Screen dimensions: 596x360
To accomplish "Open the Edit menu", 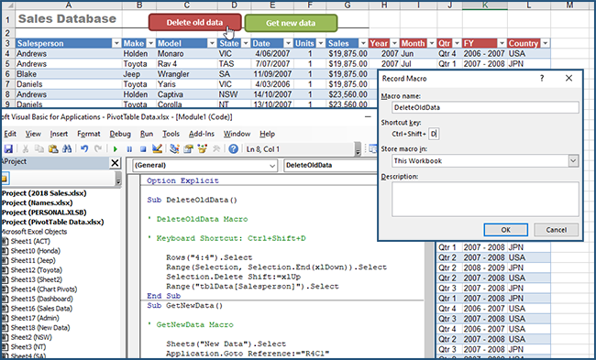I will pyautogui.click(x=10, y=134).
